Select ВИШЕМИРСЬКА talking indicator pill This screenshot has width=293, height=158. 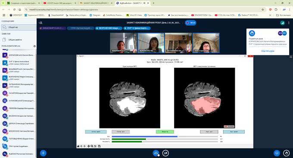point(52,28)
